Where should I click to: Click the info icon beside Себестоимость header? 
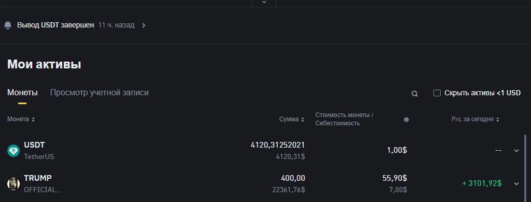point(406,120)
